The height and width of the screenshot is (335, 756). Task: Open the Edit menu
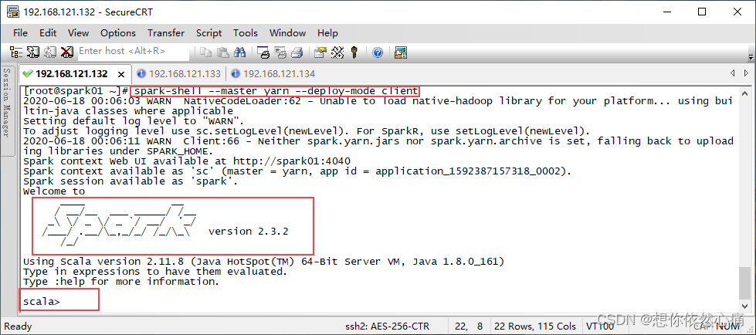48,32
